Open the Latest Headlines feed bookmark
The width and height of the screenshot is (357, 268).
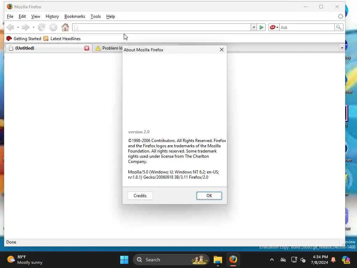[x=62, y=38]
